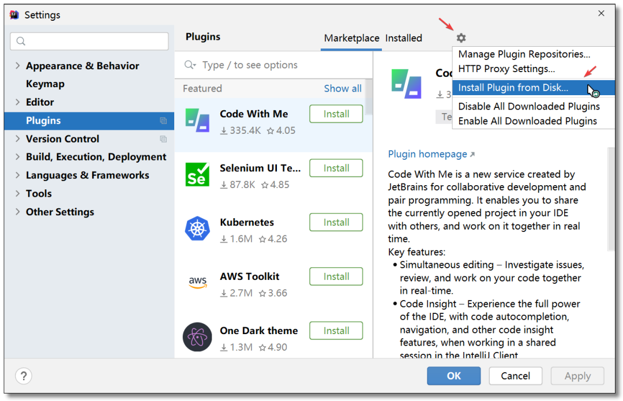Click the plugin list vertical scrollbar
Image resolution: width=623 pixels, height=401 pixels.
click(x=369, y=98)
